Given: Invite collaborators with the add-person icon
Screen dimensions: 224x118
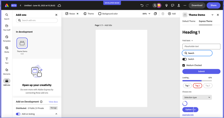Looking at the screenshot, I should (x=155, y=5).
